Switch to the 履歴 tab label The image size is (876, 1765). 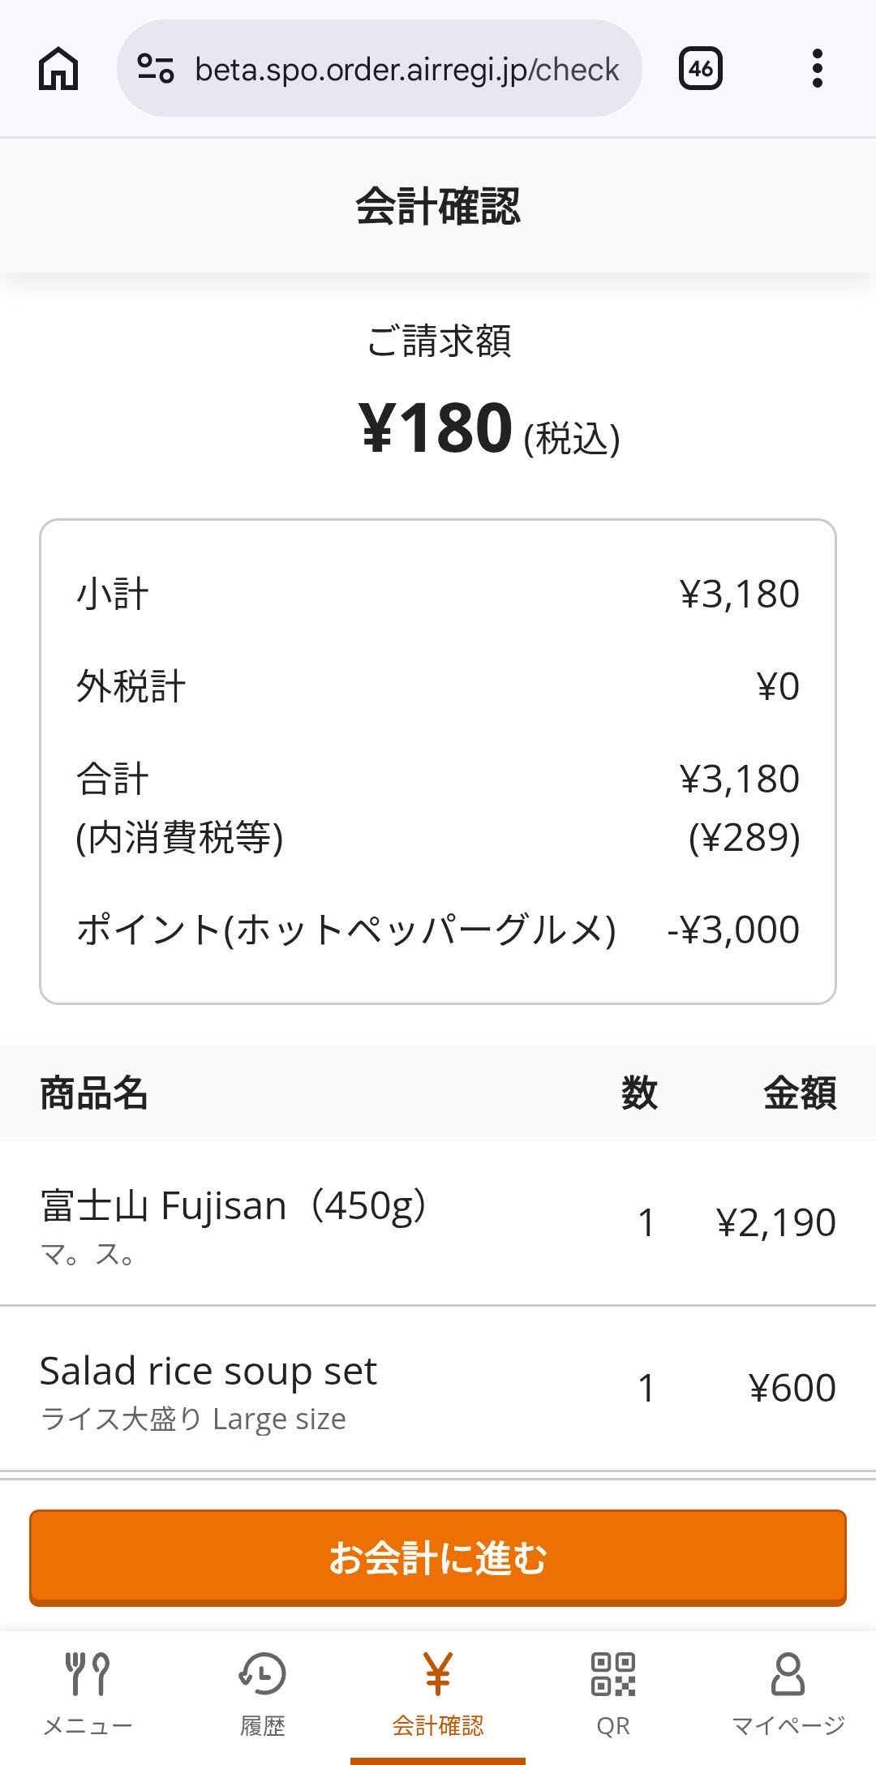(263, 1726)
